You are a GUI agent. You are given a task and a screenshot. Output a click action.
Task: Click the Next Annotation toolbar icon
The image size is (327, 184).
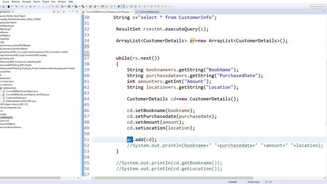[145, 6]
